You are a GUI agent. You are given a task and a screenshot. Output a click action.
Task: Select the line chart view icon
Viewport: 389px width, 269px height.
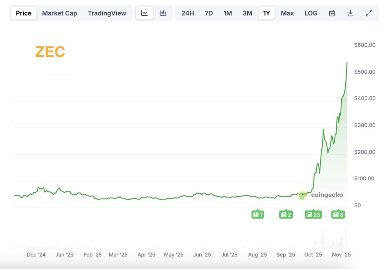coord(144,13)
